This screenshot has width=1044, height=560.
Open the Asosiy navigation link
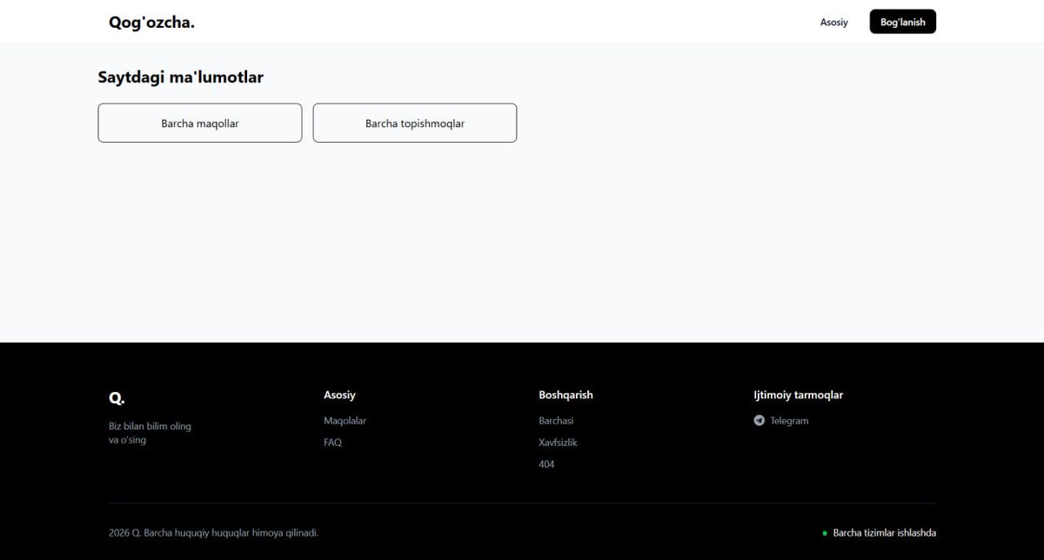pyautogui.click(x=833, y=23)
